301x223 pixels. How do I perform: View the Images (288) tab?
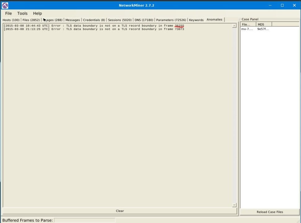(x=53, y=20)
